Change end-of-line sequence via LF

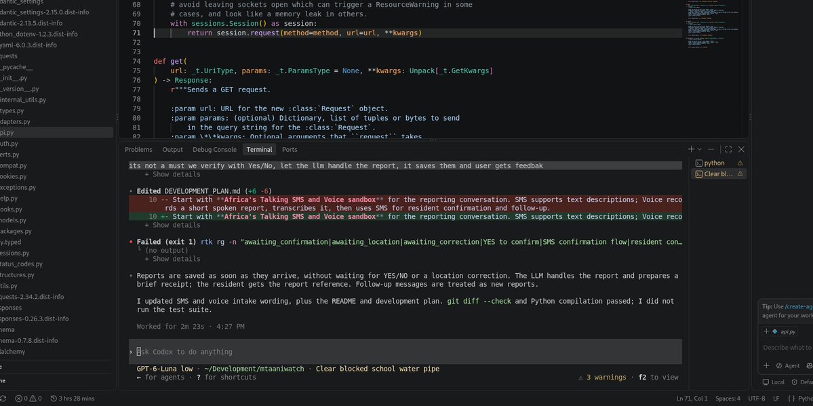(x=776, y=399)
